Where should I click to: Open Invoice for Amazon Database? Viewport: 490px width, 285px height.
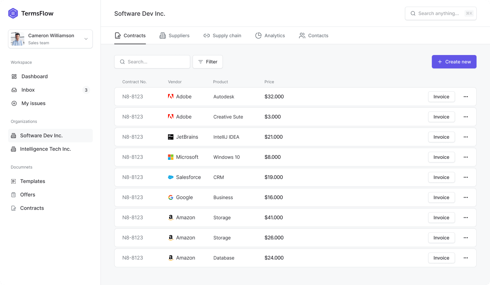pos(441,258)
